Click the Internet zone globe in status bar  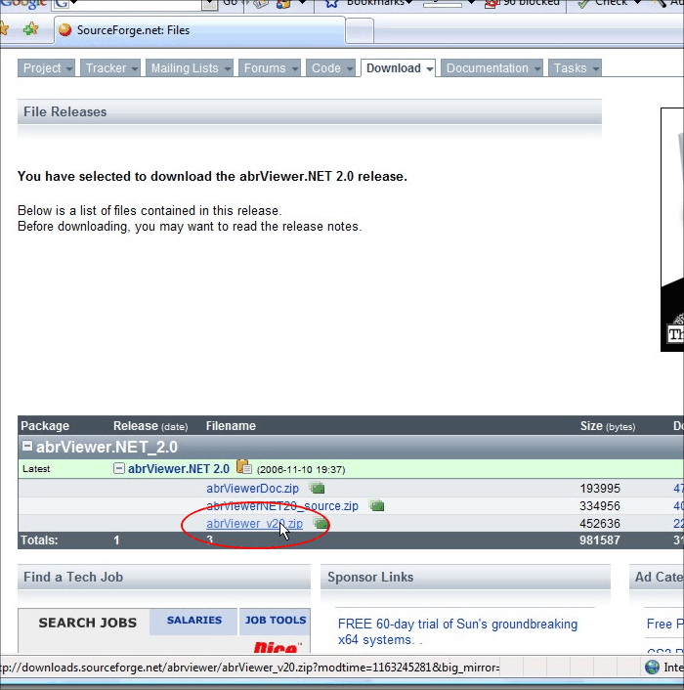[x=653, y=668]
